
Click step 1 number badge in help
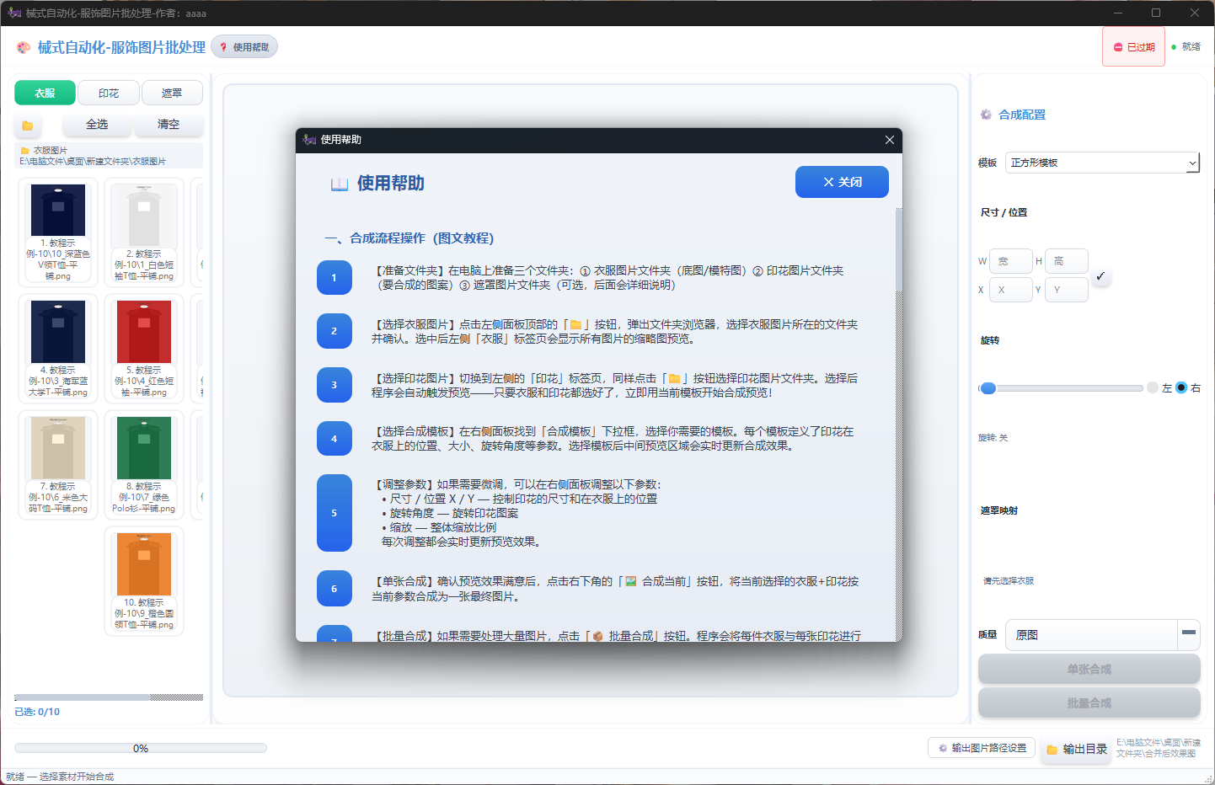pos(335,278)
